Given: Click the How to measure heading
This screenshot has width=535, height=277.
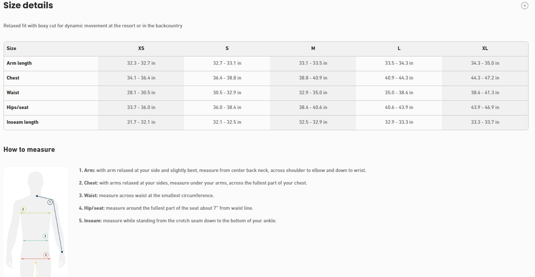Looking at the screenshot, I should [29, 150].
